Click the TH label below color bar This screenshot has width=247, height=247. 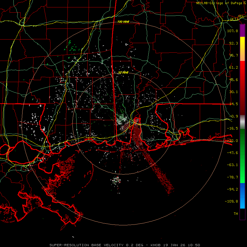pos(236,214)
